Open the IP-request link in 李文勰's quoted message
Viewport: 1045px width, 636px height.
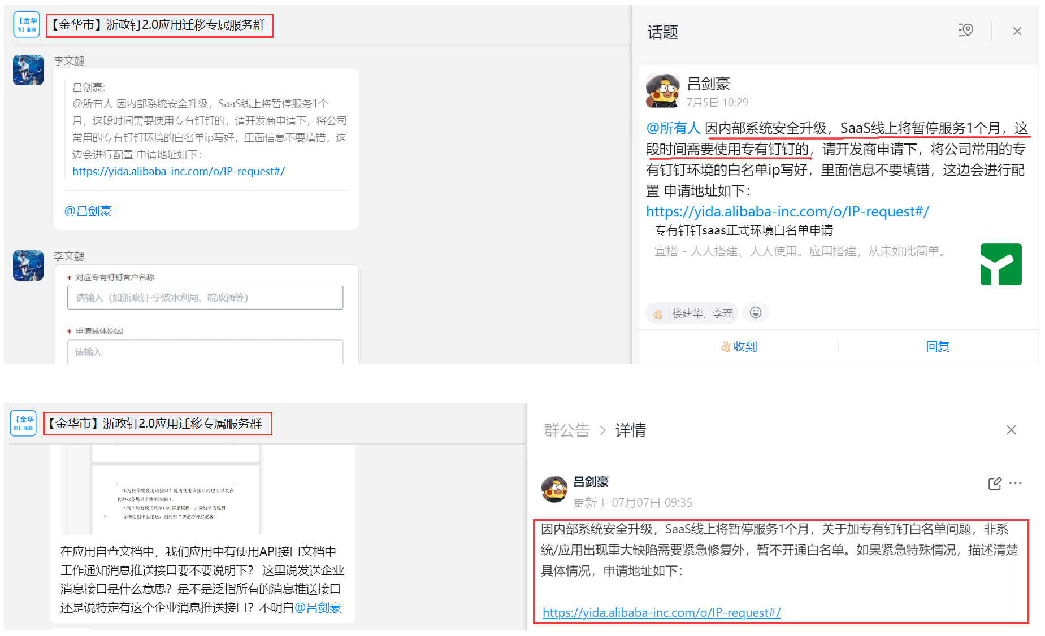pos(179,171)
